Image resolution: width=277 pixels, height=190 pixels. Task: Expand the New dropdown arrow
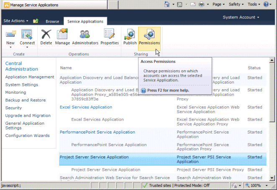click(x=10, y=47)
